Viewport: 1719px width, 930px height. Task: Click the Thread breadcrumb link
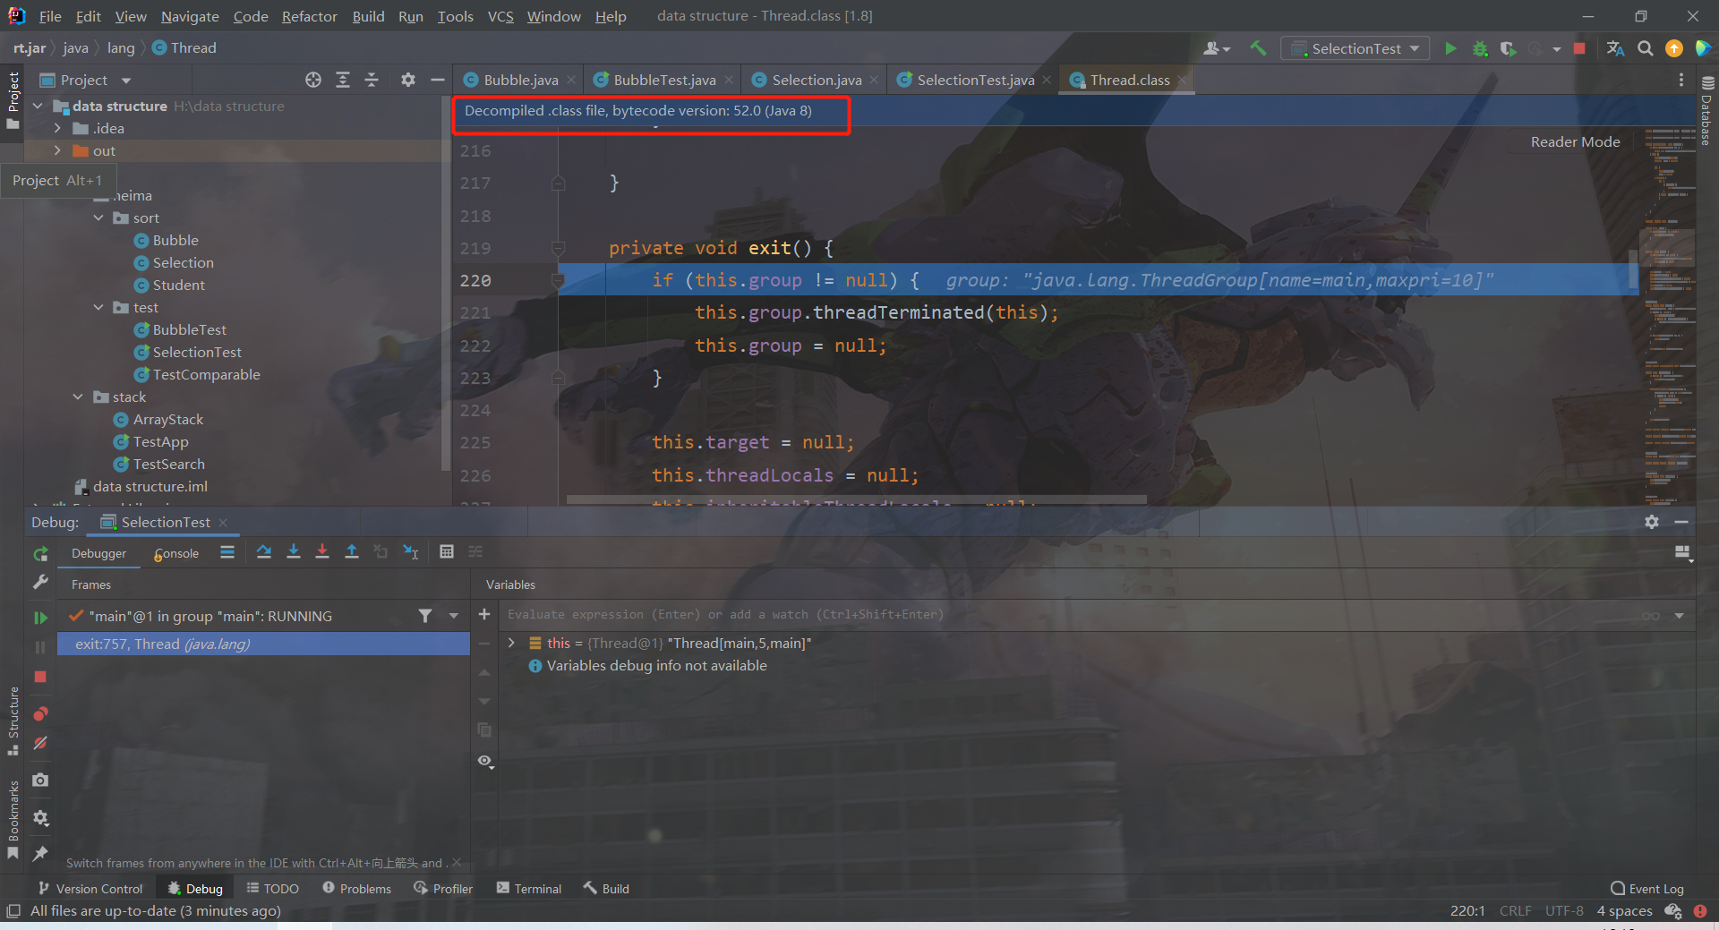click(192, 47)
